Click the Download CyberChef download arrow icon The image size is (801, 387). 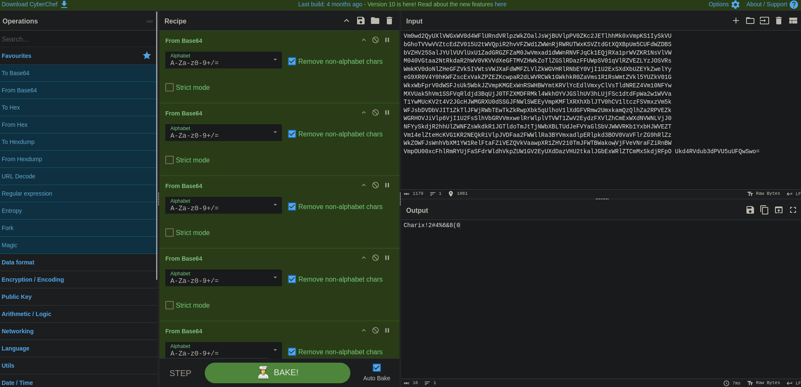pyautogui.click(x=64, y=4)
